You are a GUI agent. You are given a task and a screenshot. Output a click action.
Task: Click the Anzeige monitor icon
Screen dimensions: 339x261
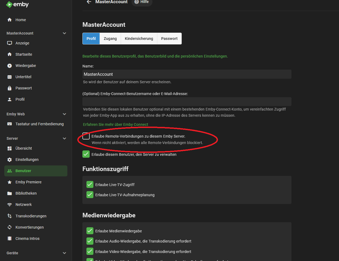click(x=10, y=43)
